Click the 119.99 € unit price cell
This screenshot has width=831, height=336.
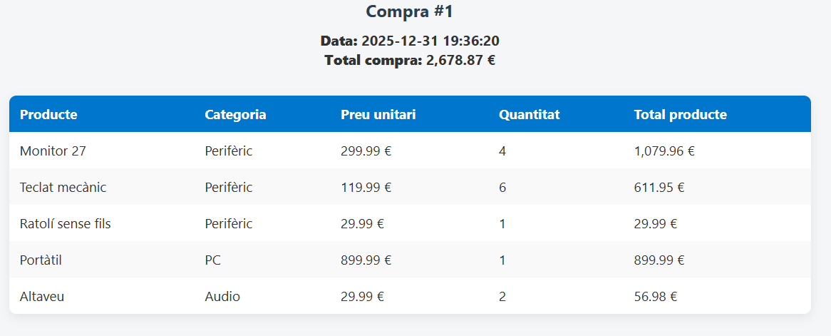click(366, 188)
